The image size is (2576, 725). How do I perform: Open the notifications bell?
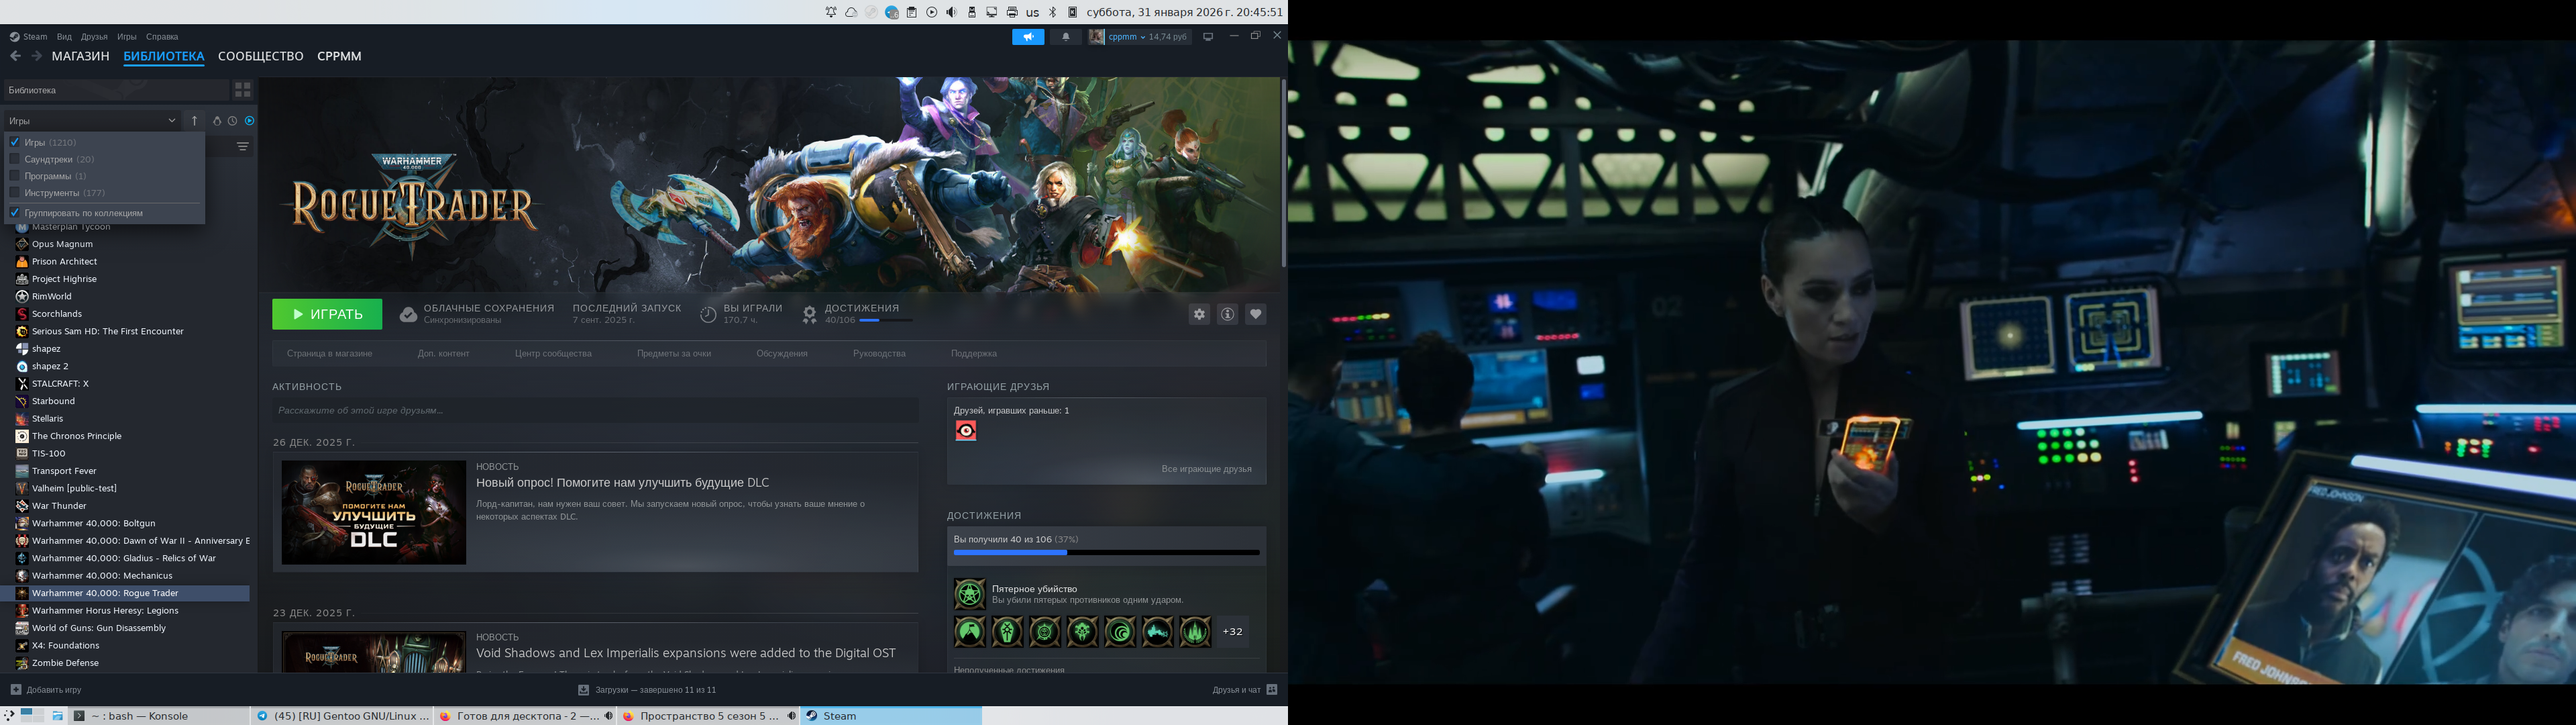(x=1065, y=37)
